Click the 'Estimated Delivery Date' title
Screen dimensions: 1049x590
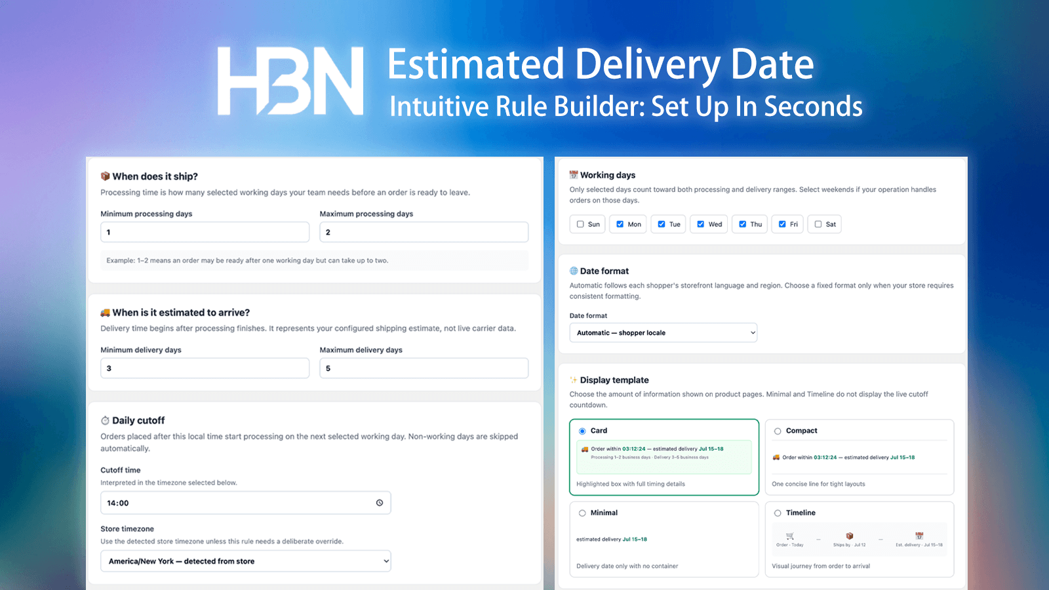601,65
